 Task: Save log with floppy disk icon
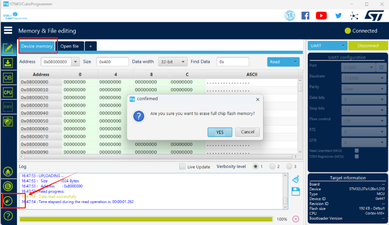pos(296,191)
